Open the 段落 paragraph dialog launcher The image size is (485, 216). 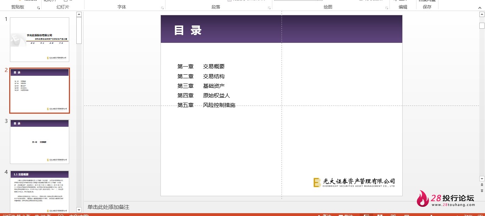click(269, 8)
